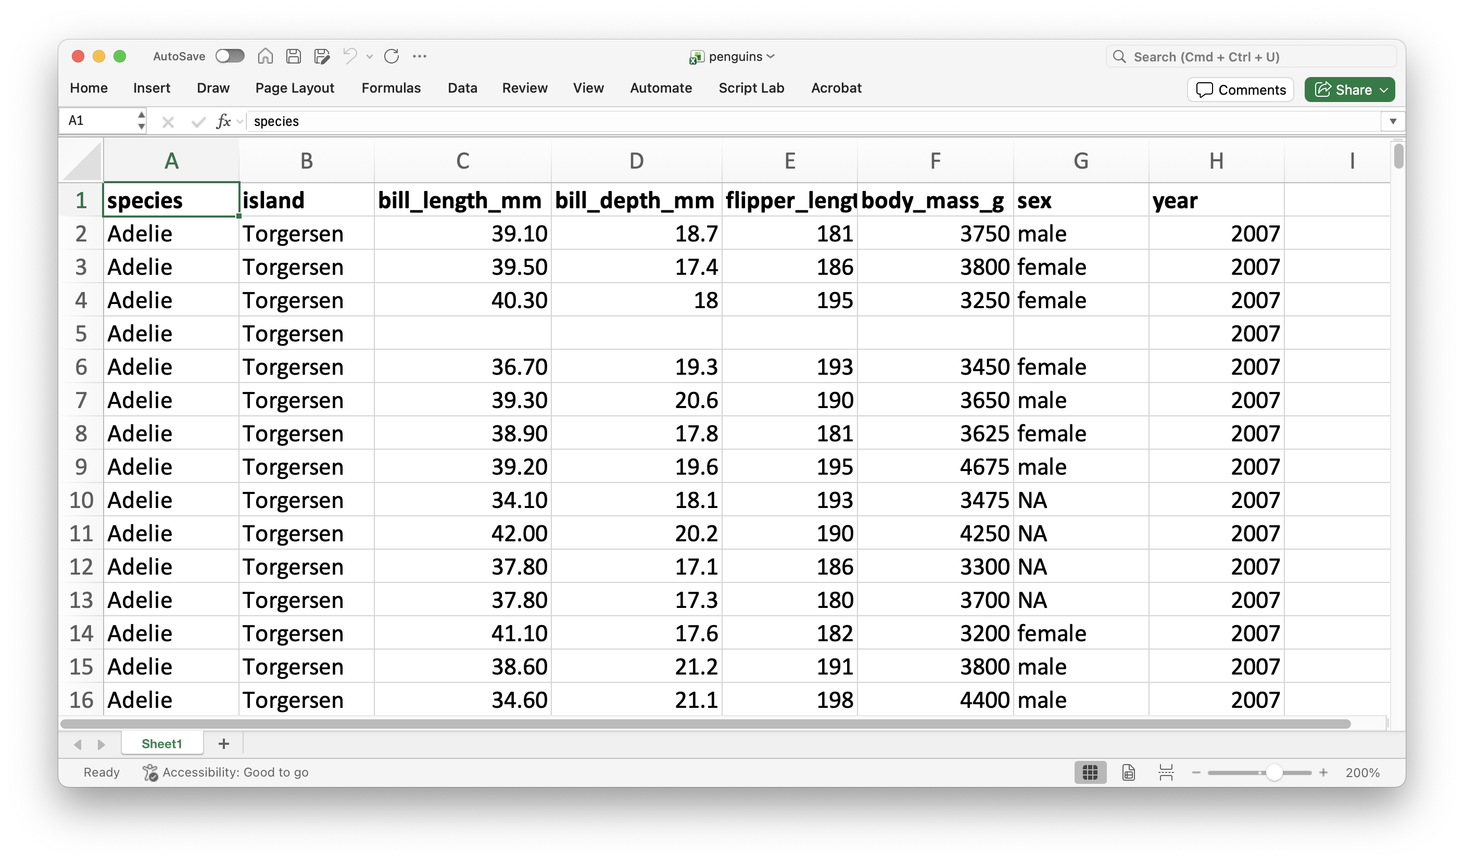Switch to Page Break Preview icon

click(1166, 772)
